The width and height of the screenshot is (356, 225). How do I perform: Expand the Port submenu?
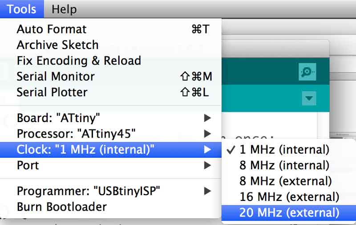pos(110,165)
